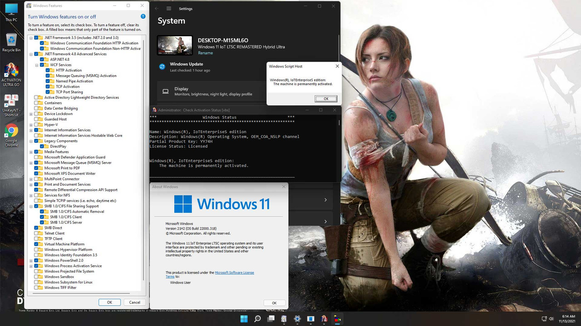
Task: Expand the Media Features node
Action: [x=31, y=152]
